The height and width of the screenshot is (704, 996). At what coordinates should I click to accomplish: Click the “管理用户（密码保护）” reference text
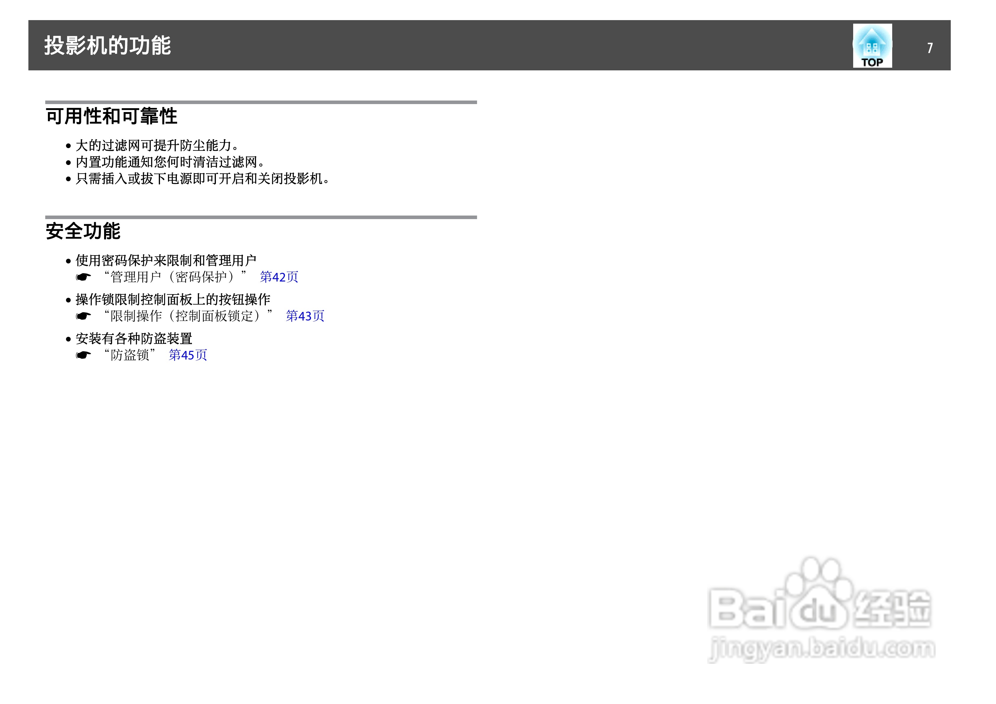coord(175,277)
